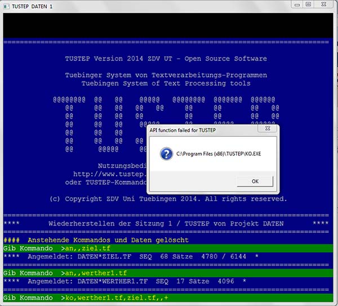The height and width of the screenshot is (306, 338).
Task: Minimize the TUSTEP DATEN 1 window
Action: pos(295,4)
